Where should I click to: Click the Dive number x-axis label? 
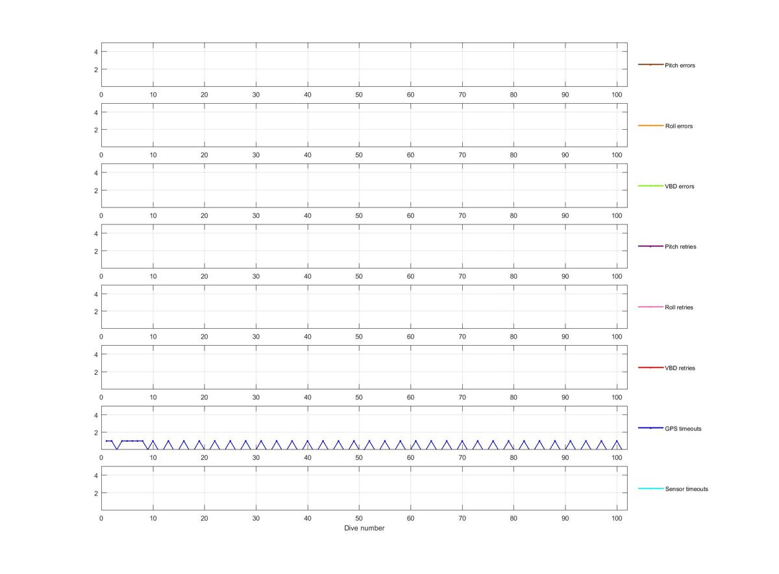point(364,528)
